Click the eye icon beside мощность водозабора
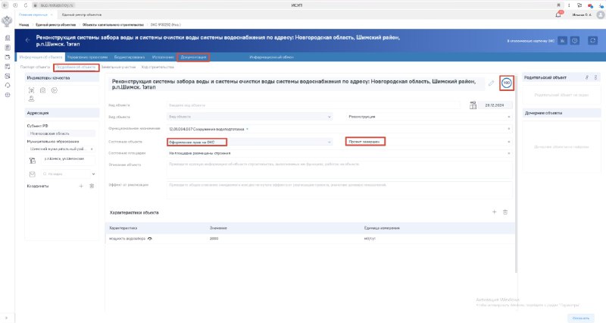Screen dimensions: 606x323 click(x=150, y=239)
